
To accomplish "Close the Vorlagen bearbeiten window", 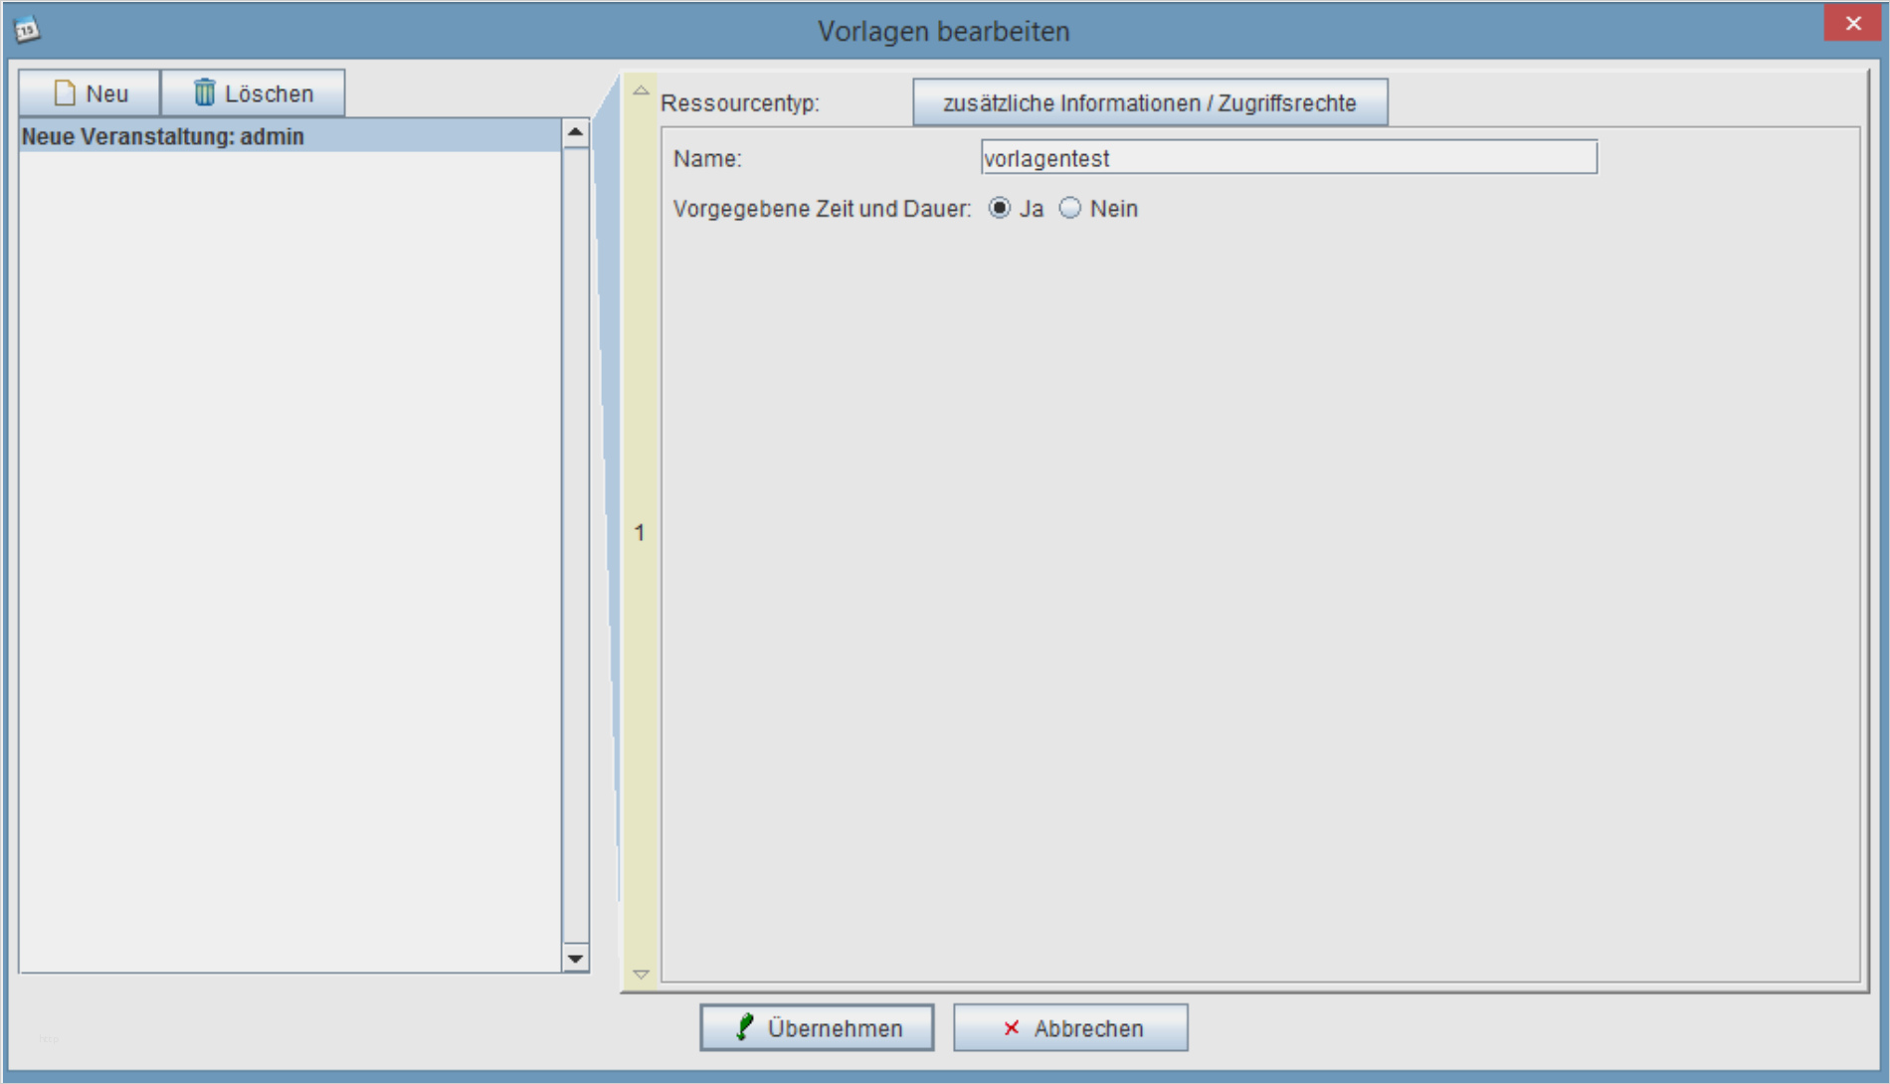I will 1852,24.
